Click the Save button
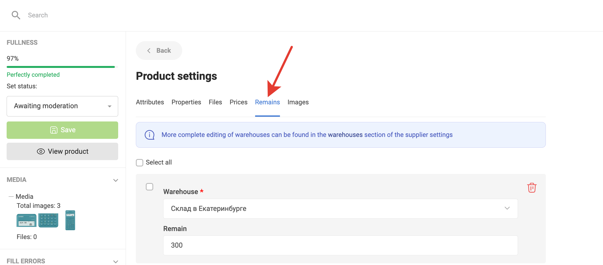This screenshot has width=603, height=265. pos(62,130)
